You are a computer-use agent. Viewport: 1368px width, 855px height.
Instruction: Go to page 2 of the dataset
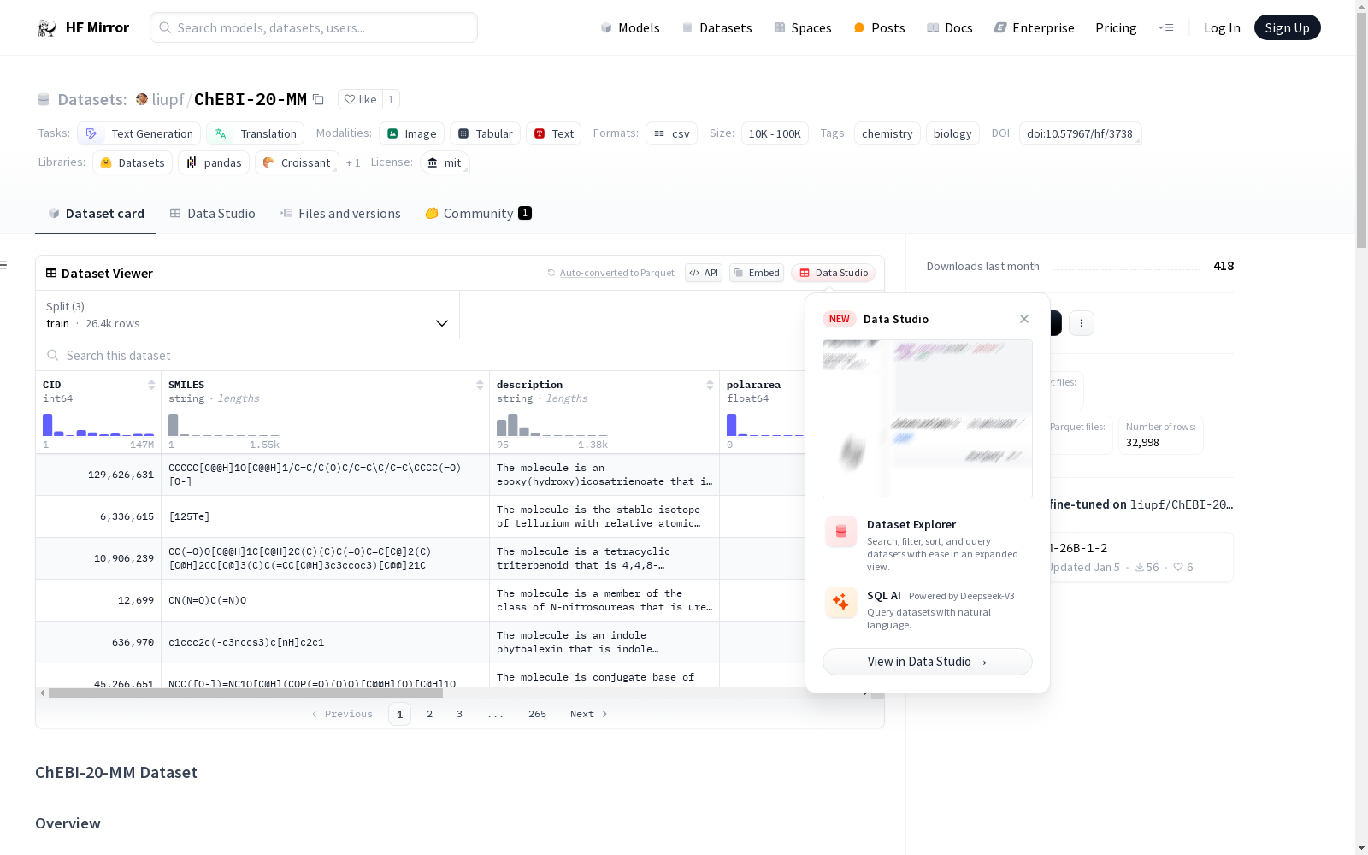[429, 714]
